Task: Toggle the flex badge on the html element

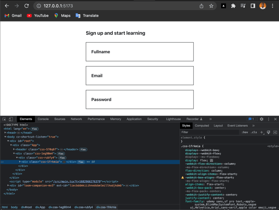Action: (x=35, y=129)
